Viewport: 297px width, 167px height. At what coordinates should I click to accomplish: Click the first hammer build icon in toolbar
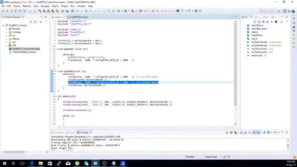(x=40, y=11)
